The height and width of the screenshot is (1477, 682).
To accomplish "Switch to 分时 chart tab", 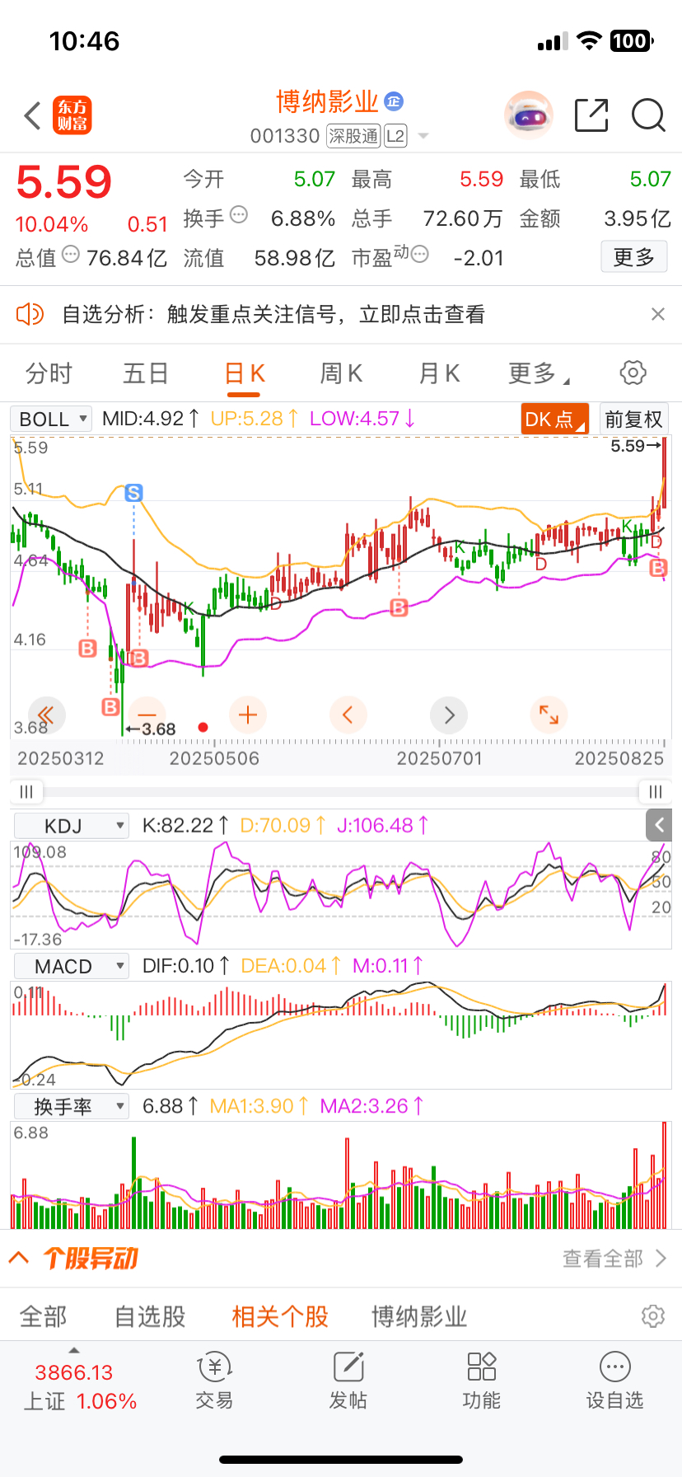I will click(x=49, y=373).
